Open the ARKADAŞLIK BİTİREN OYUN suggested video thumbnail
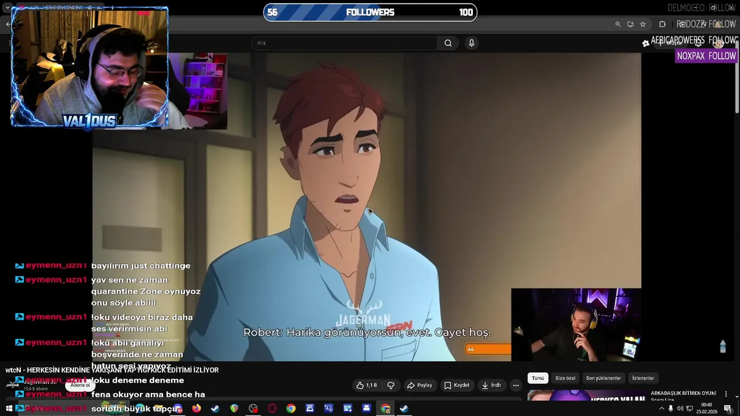 coord(586,396)
